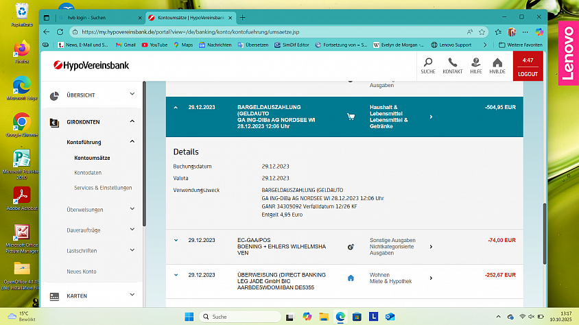Image resolution: width=579 pixels, height=325 pixels.
Task: Expand the LEG JADE Überweisung row
Action: click(x=176, y=275)
